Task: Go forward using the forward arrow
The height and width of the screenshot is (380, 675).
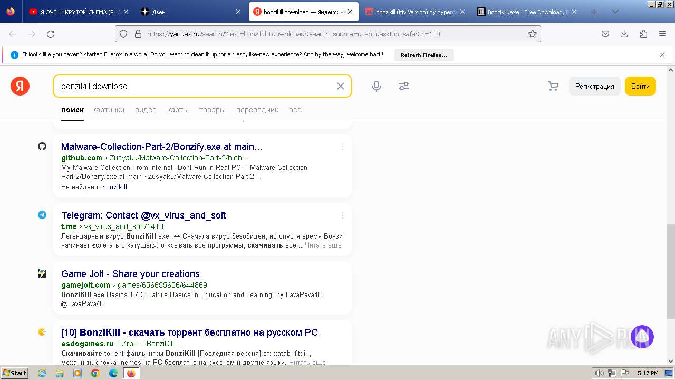Action: click(32, 34)
